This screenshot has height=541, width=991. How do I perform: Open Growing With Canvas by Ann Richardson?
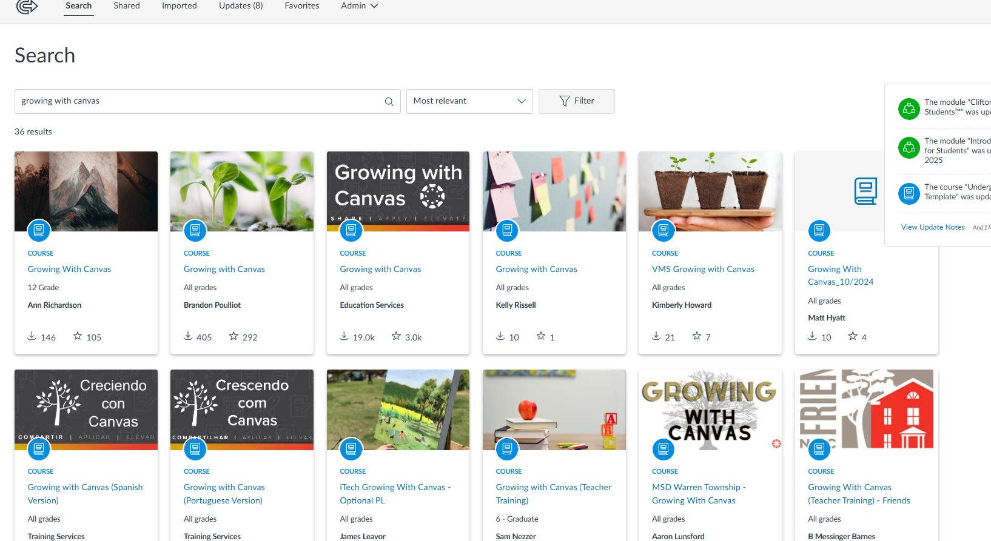click(69, 269)
